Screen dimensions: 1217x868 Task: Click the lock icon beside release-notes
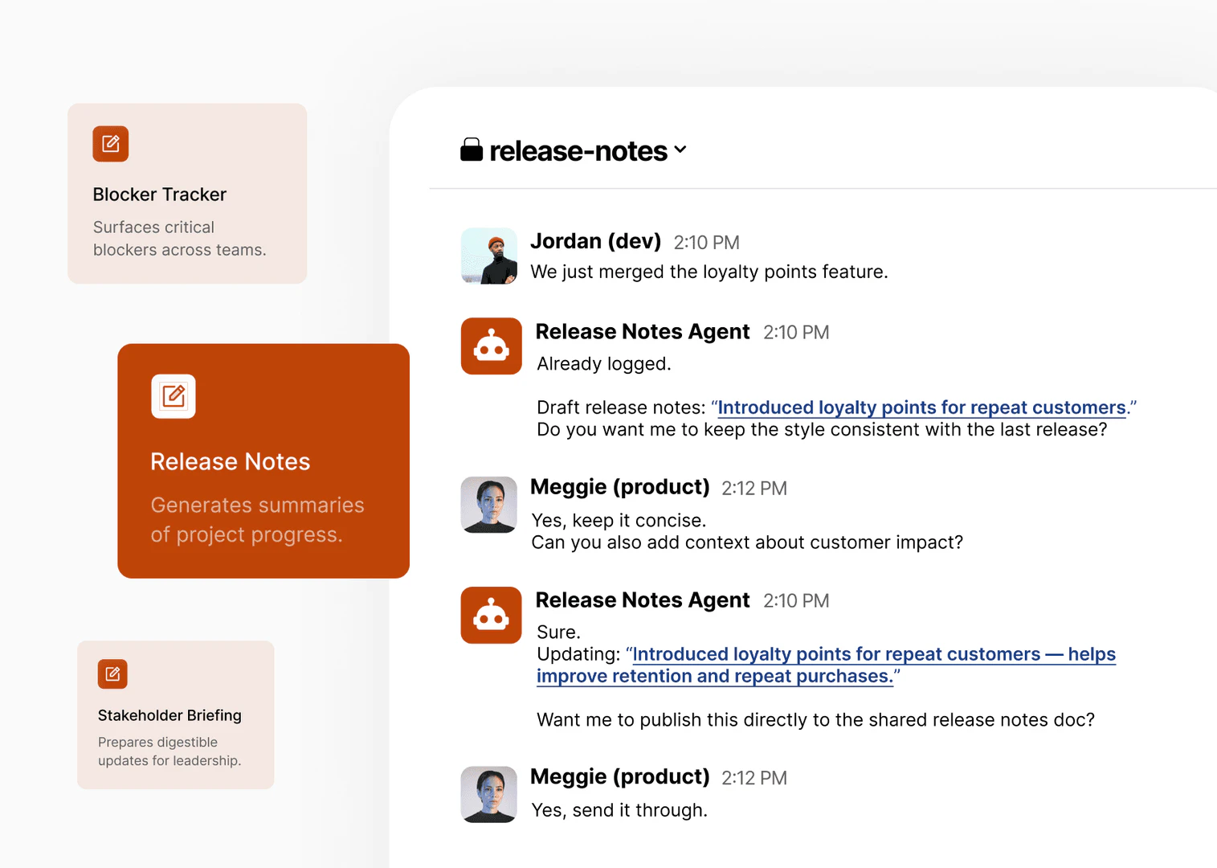(472, 149)
